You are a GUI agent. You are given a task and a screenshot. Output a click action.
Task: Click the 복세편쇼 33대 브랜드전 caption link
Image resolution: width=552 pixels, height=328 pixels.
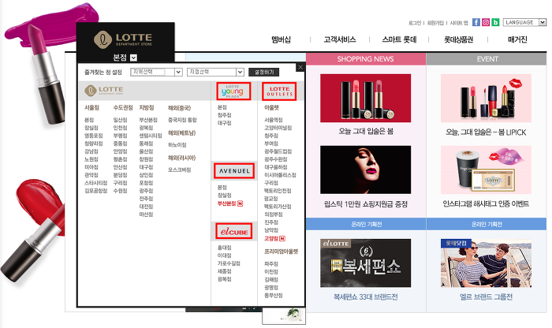[365, 297]
